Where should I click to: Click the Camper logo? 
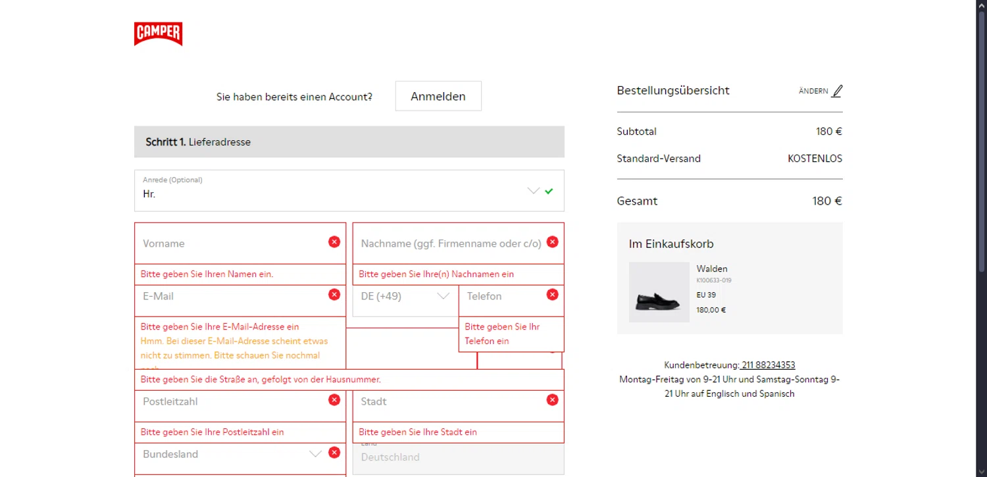click(x=158, y=34)
